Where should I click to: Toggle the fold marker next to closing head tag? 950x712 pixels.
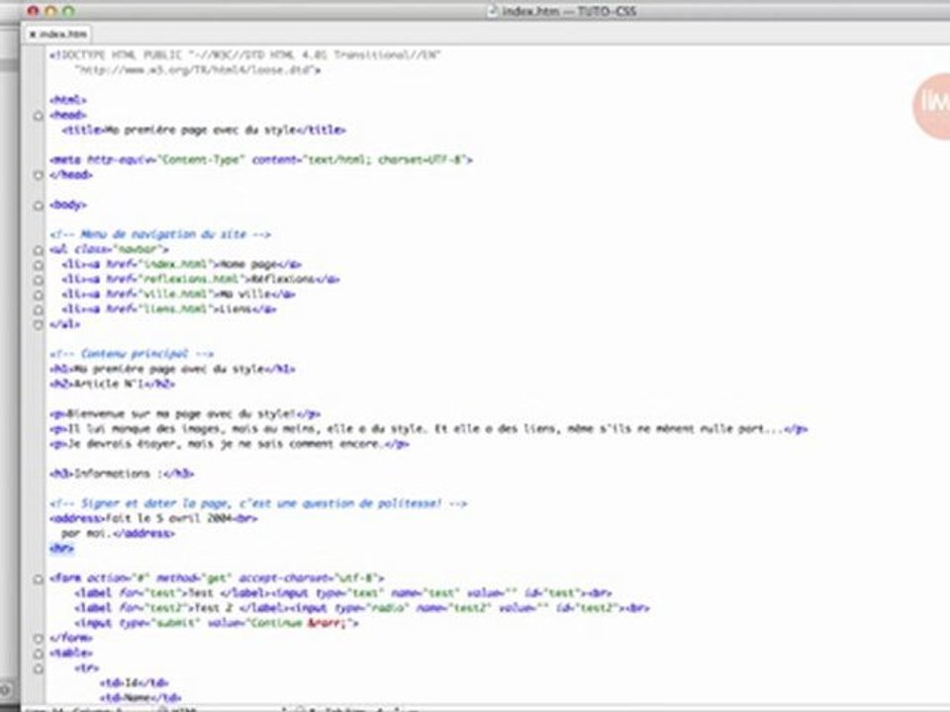coord(39,175)
